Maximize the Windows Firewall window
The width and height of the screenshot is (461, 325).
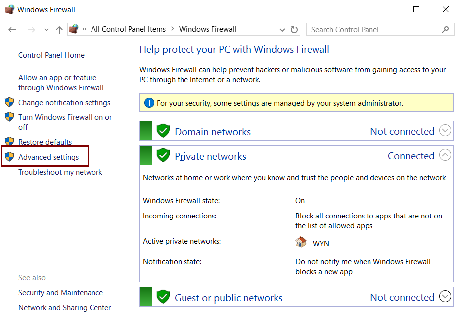pyautogui.click(x=416, y=9)
